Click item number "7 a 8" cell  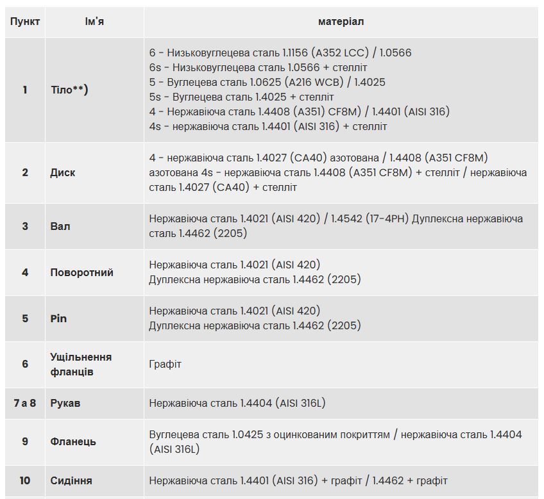pos(25,403)
